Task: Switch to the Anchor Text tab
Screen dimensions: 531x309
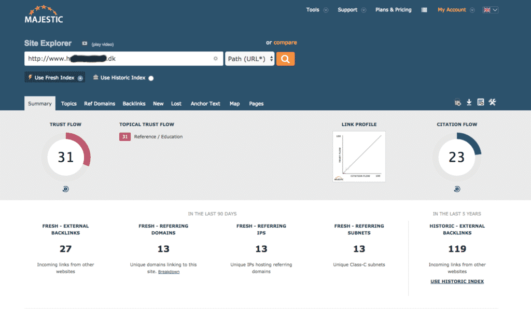Action: tap(205, 104)
